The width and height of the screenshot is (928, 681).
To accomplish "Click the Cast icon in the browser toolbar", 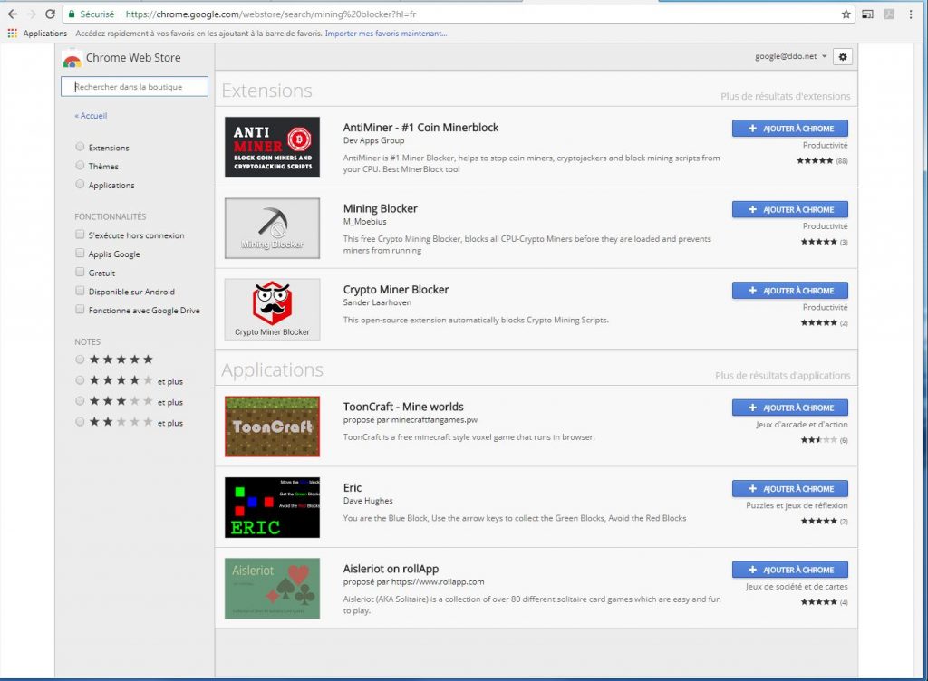I will pyautogui.click(x=867, y=14).
